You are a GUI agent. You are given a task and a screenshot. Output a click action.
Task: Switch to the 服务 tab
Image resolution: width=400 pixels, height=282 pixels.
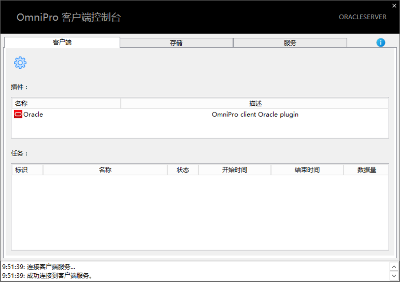point(290,43)
